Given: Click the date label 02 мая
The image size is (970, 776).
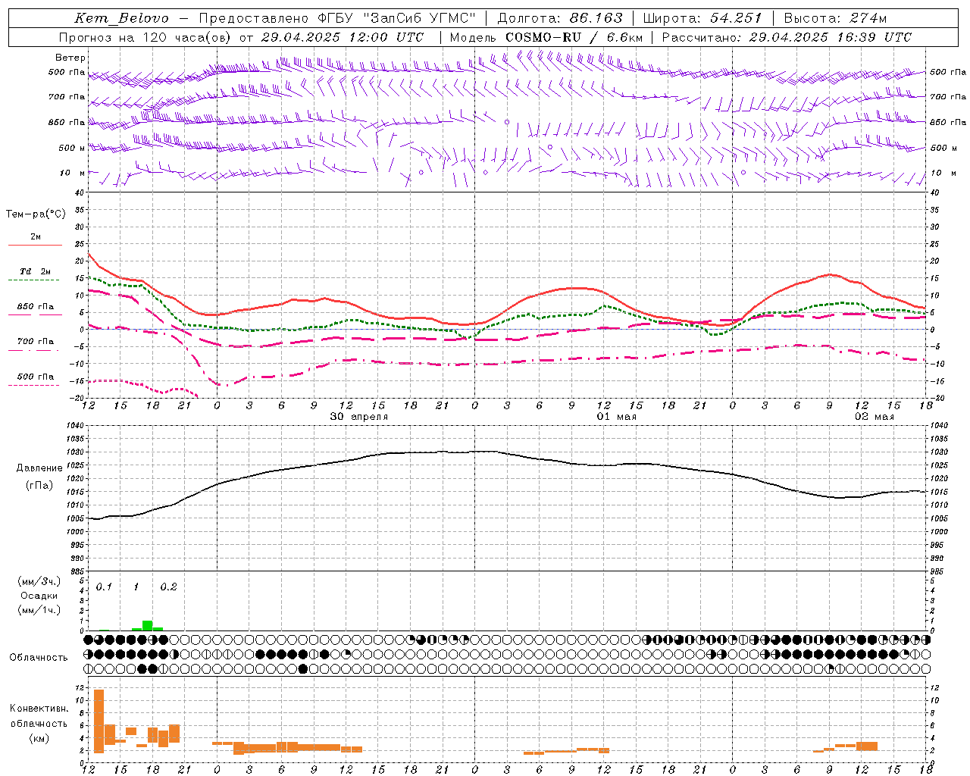Looking at the screenshot, I should (x=875, y=417).
